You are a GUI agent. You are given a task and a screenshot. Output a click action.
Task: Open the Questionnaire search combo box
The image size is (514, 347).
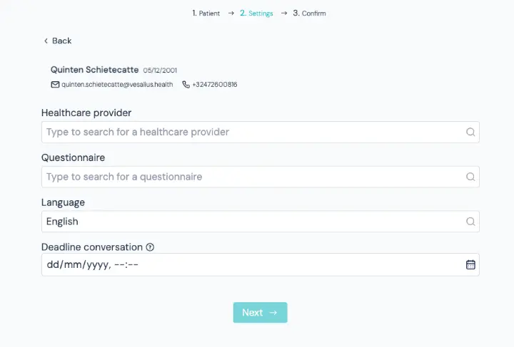click(x=261, y=177)
